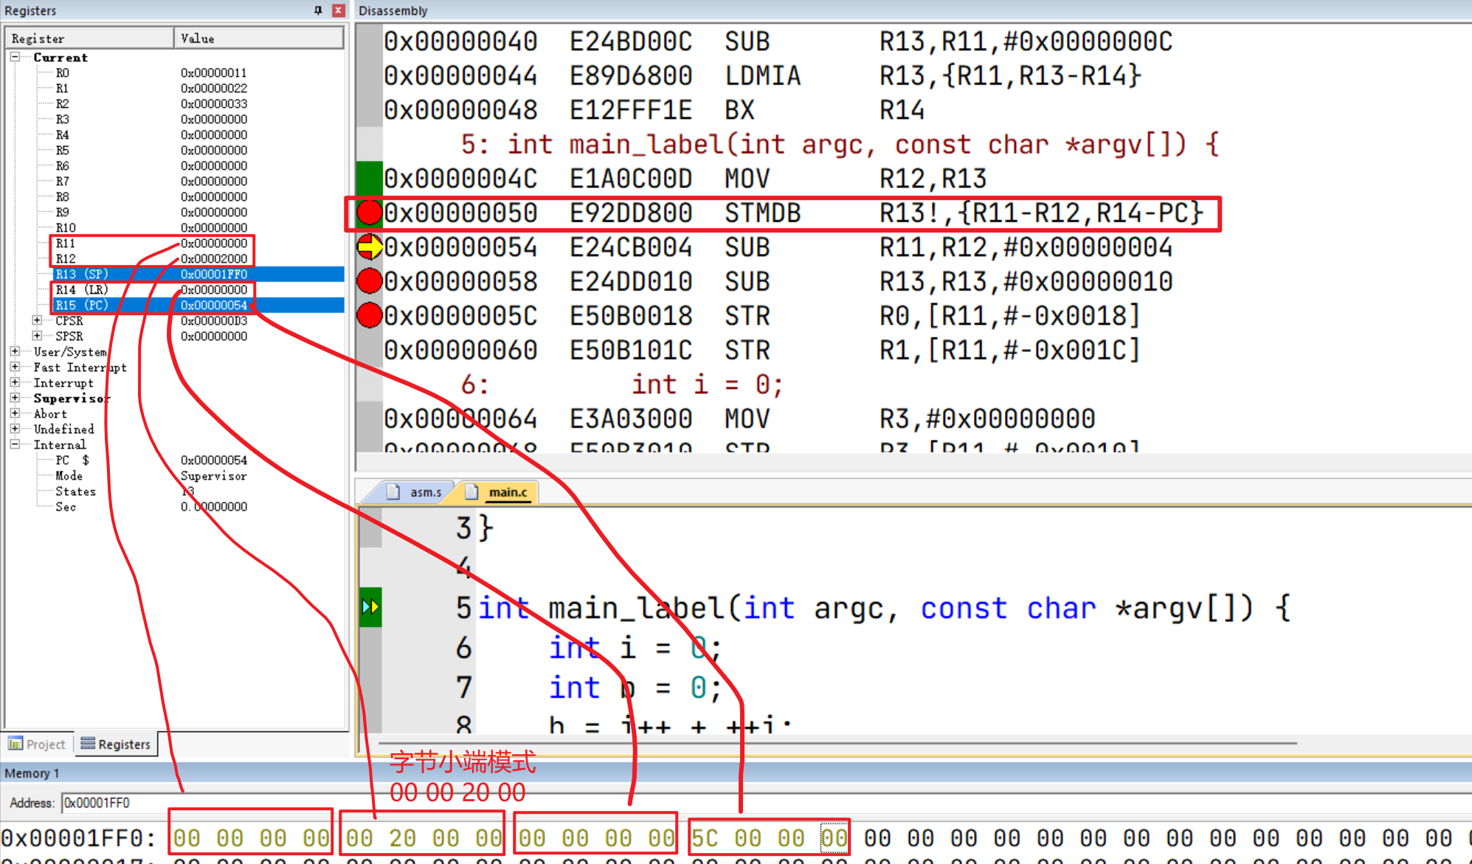The height and width of the screenshot is (864, 1472).
Task: Click the R13 value 0x00001FF0
Action: [214, 274]
